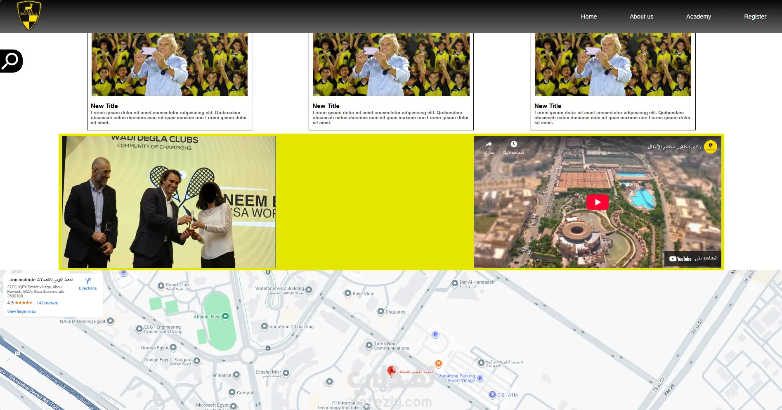
Task: Click the Watch Later clock icon
Action: [514, 144]
